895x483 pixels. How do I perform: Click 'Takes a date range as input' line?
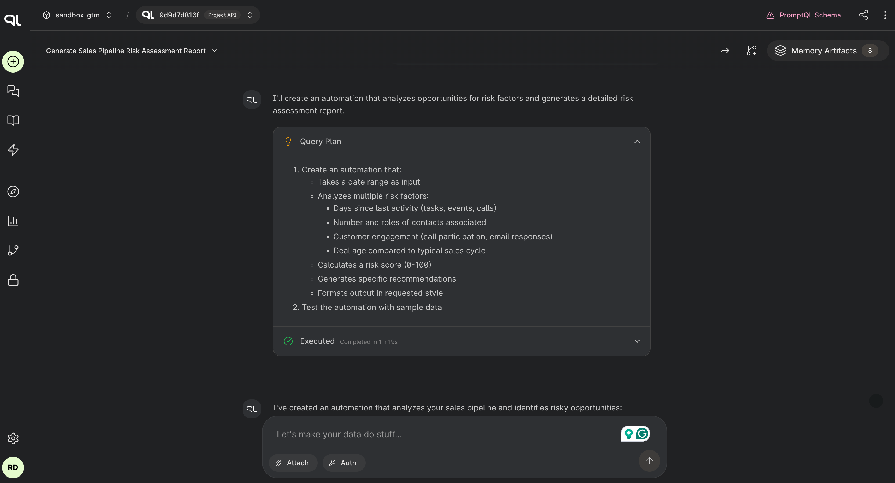pyautogui.click(x=369, y=182)
